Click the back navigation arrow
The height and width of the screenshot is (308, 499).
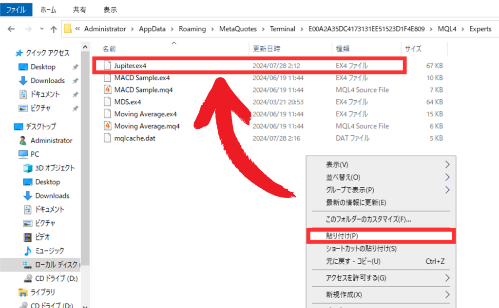tap(11, 29)
